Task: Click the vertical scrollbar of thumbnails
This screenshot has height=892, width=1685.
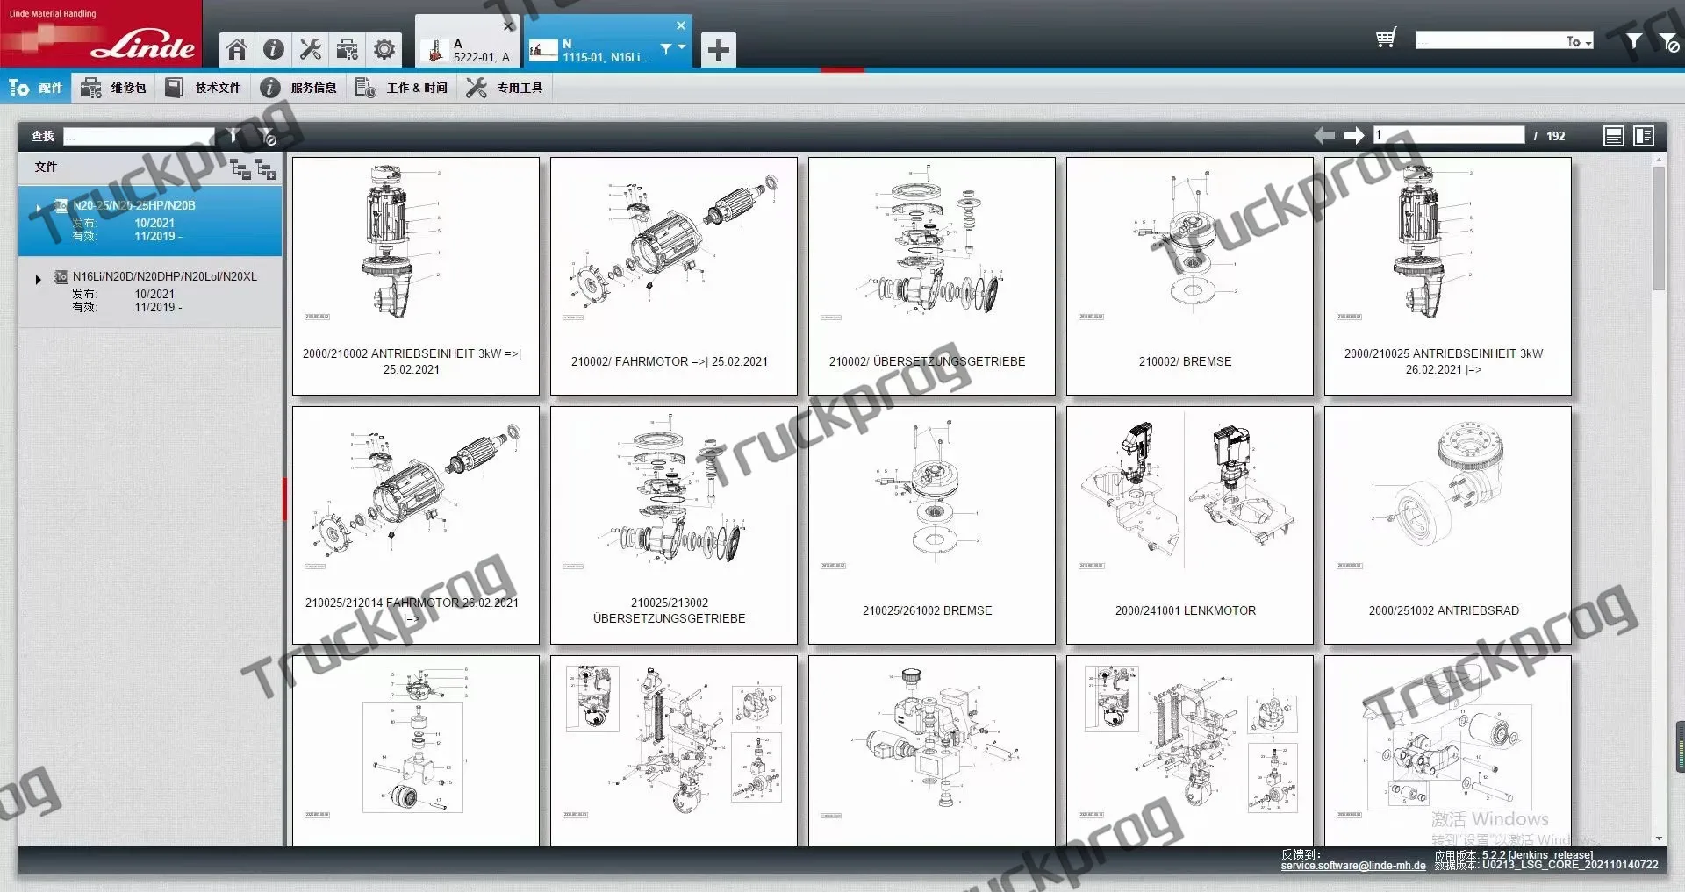Action: (x=1659, y=228)
